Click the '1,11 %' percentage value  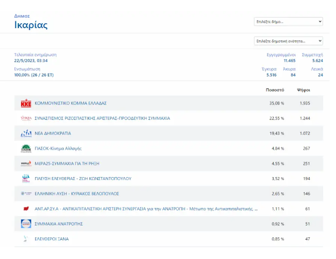[x=278, y=209]
